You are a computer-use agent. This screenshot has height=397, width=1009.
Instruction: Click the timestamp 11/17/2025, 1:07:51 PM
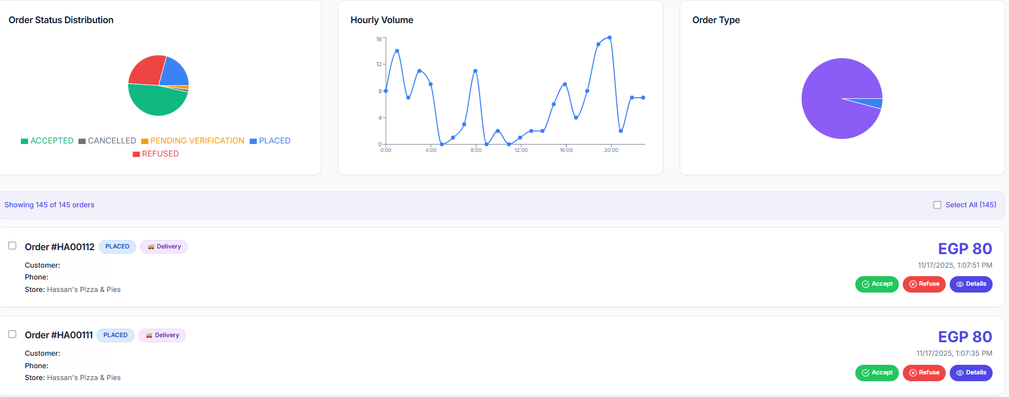point(955,265)
